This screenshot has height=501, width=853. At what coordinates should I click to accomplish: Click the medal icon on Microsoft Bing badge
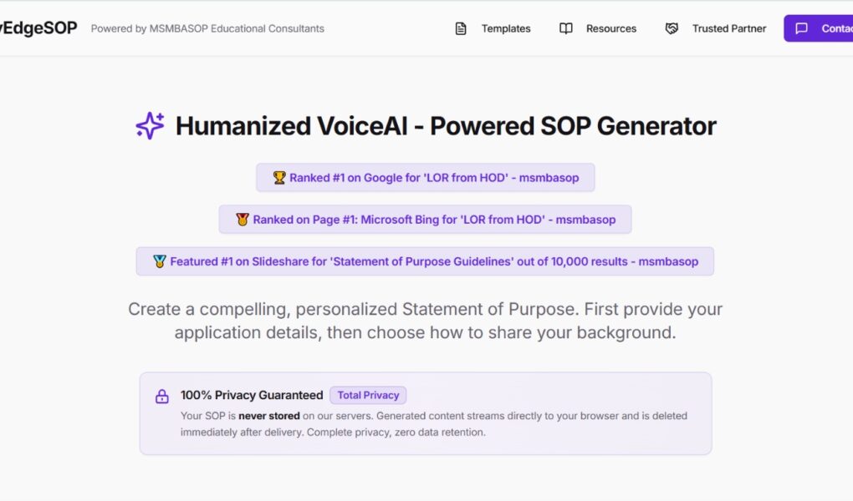pyautogui.click(x=243, y=220)
